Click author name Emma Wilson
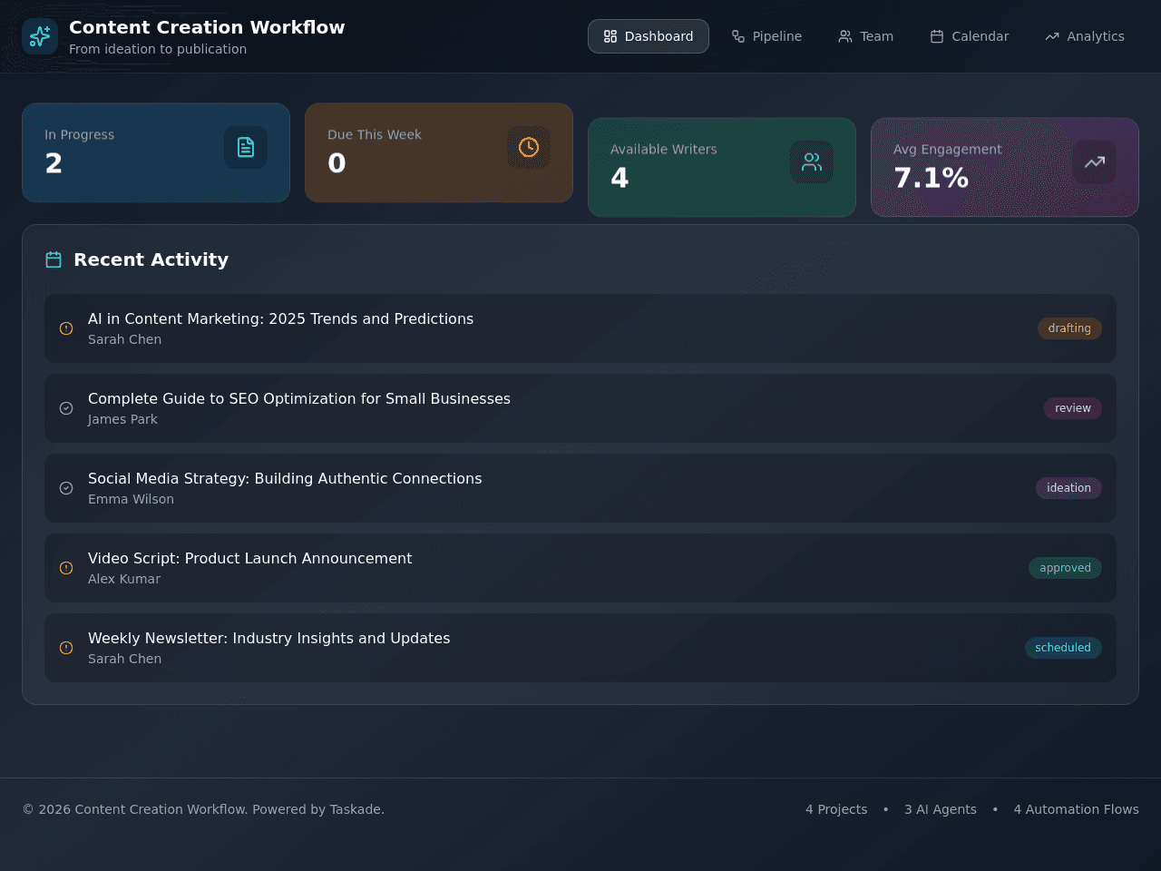The image size is (1161, 871). tap(131, 499)
